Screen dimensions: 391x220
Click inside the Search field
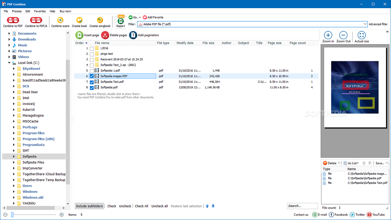point(302,206)
